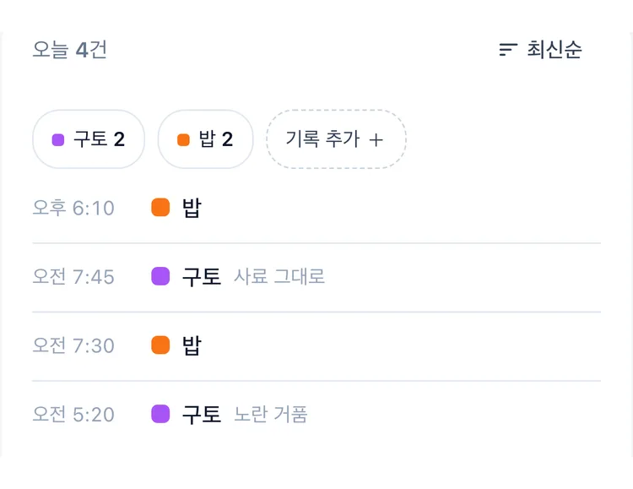The width and height of the screenshot is (633, 489).
Task: Click the 오늘 4건 summary header
Action: (x=69, y=50)
